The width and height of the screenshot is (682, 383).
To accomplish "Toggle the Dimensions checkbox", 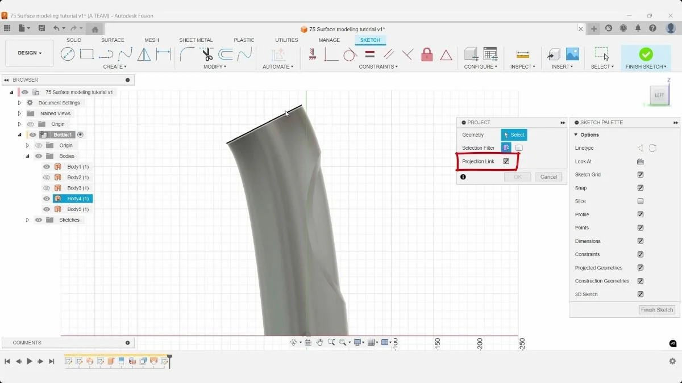I will (641, 241).
